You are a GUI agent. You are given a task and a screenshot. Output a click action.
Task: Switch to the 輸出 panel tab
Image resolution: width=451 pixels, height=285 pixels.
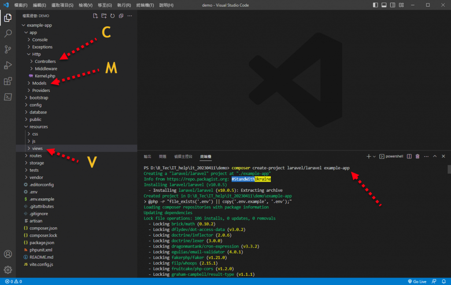tap(147, 157)
